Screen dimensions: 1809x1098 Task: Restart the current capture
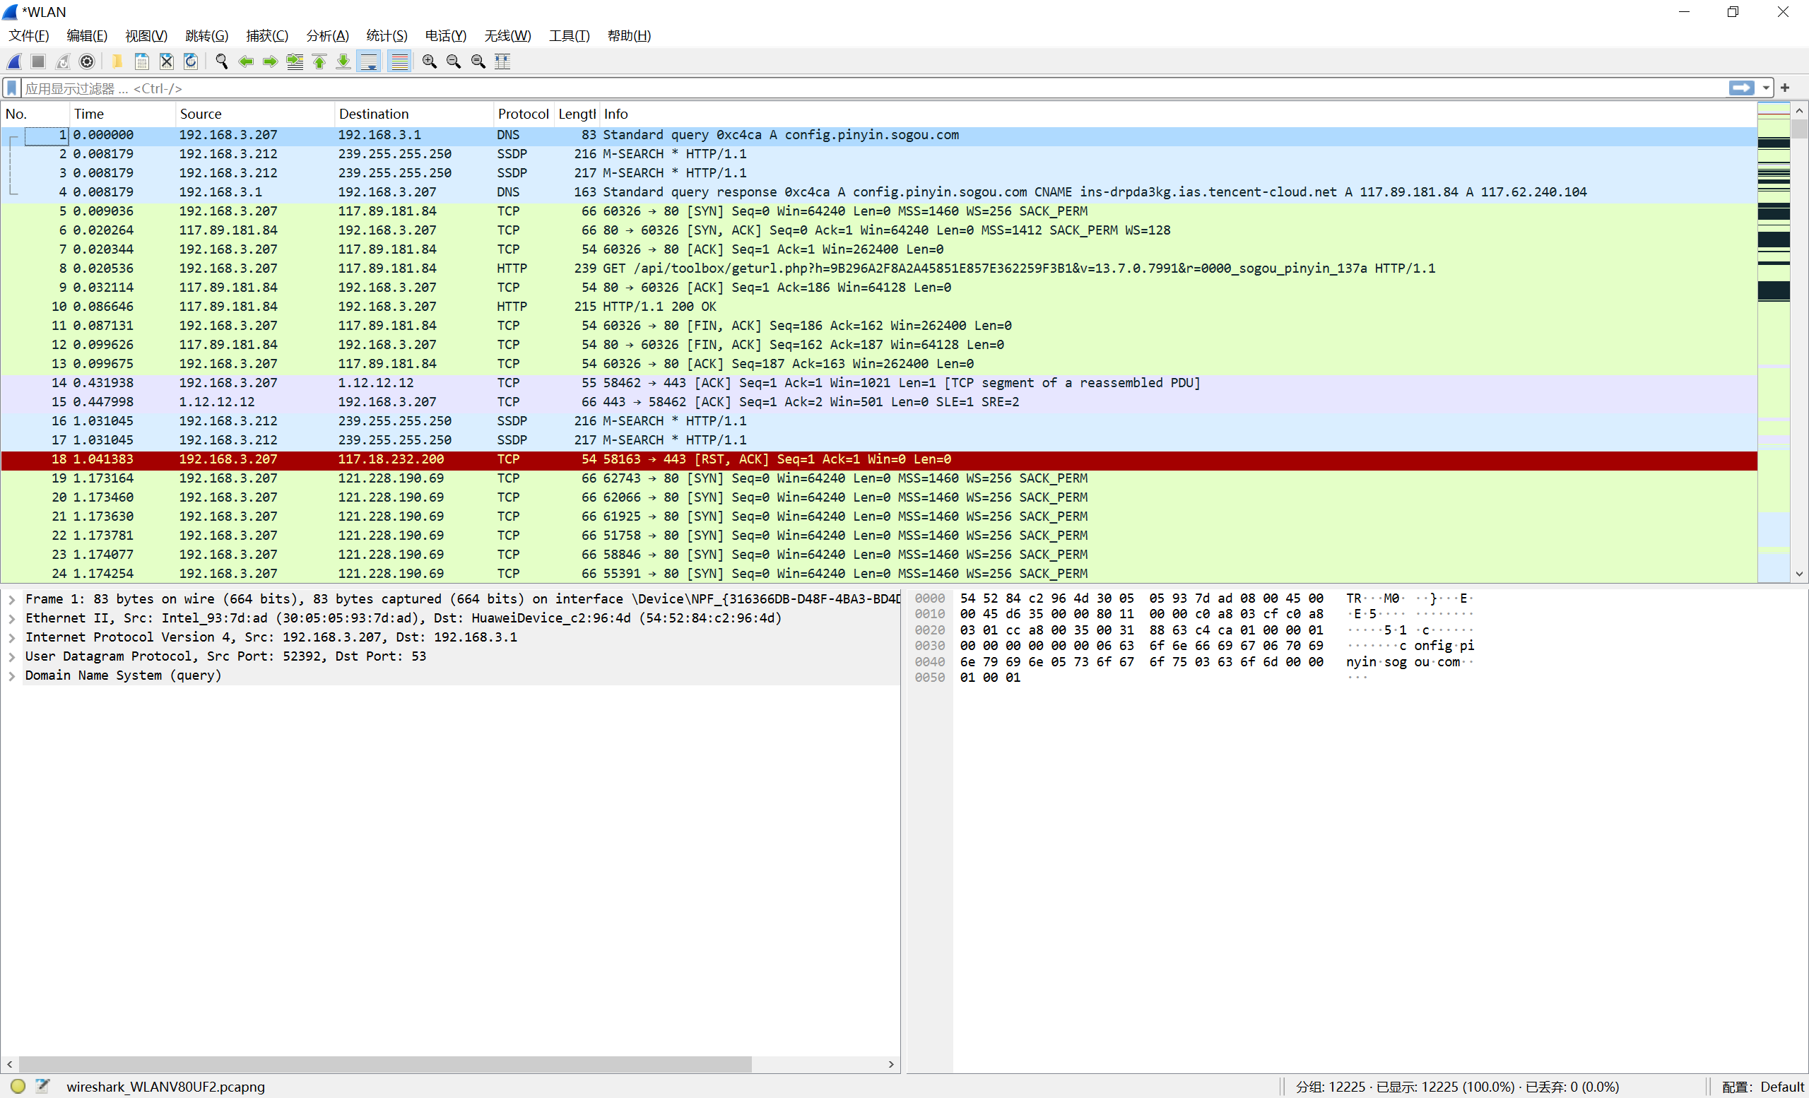tap(63, 61)
